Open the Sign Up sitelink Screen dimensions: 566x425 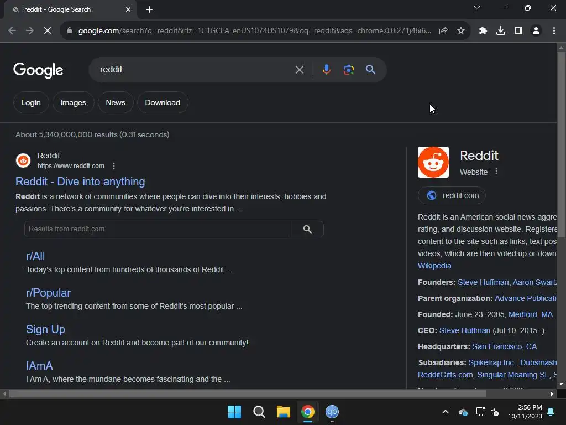45,329
